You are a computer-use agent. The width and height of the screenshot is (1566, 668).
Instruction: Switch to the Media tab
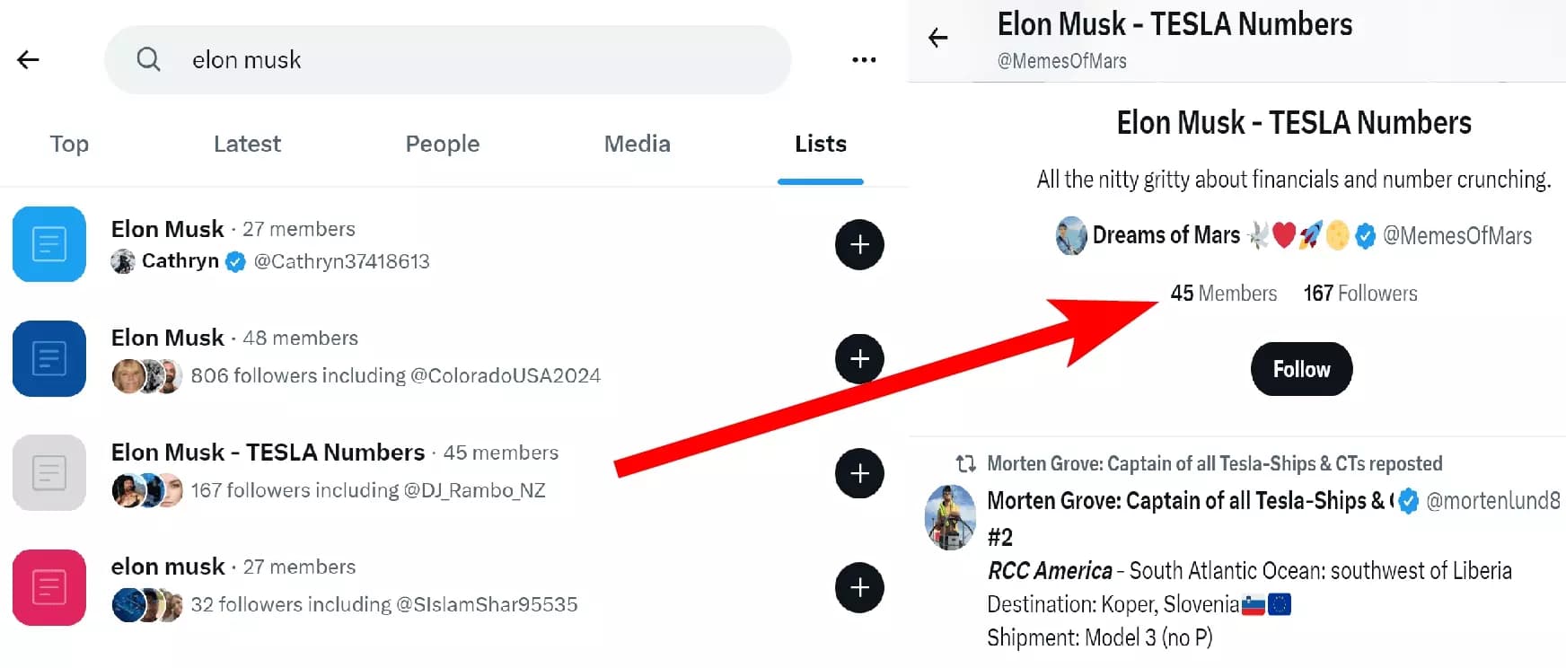tap(637, 144)
